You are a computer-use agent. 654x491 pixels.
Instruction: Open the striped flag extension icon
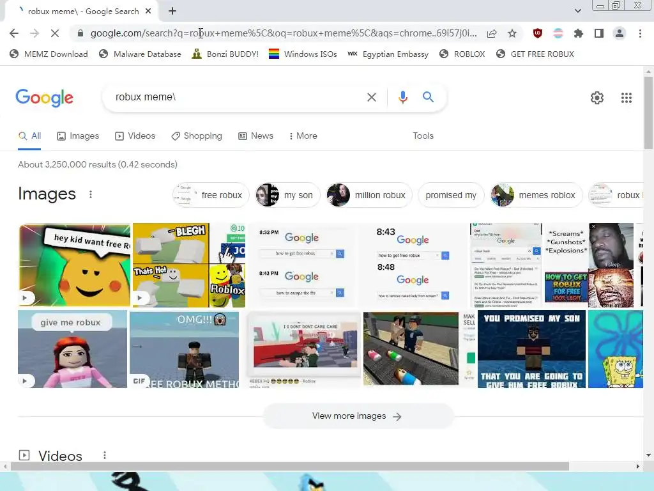point(558,33)
